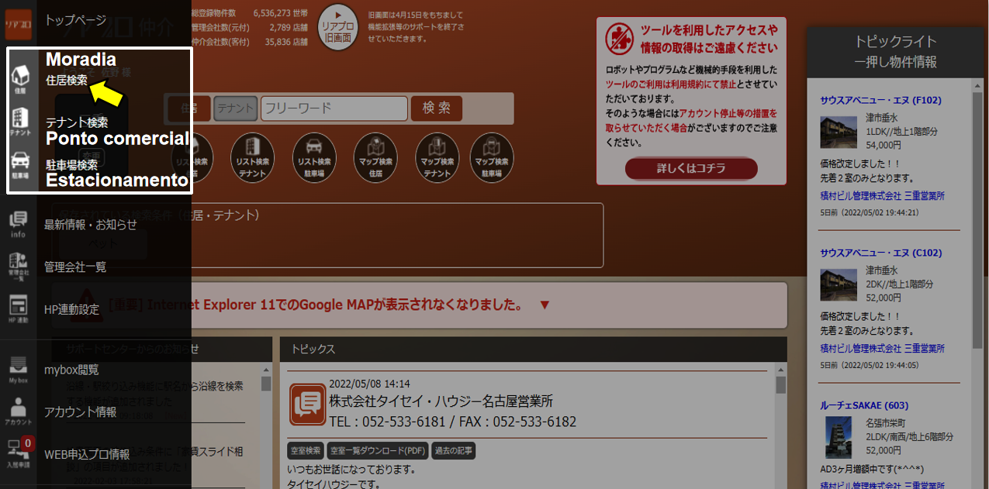Click the マップ検索 住居 round icon
The width and height of the screenshot is (989, 489).
click(x=375, y=156)
